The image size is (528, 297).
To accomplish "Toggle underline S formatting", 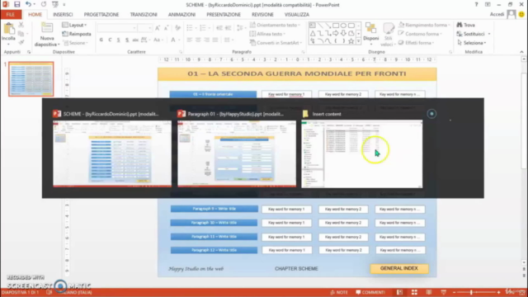I will (x=118, y=40).
